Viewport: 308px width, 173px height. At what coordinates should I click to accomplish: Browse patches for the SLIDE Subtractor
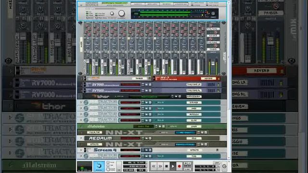click(x=146, y=120)
